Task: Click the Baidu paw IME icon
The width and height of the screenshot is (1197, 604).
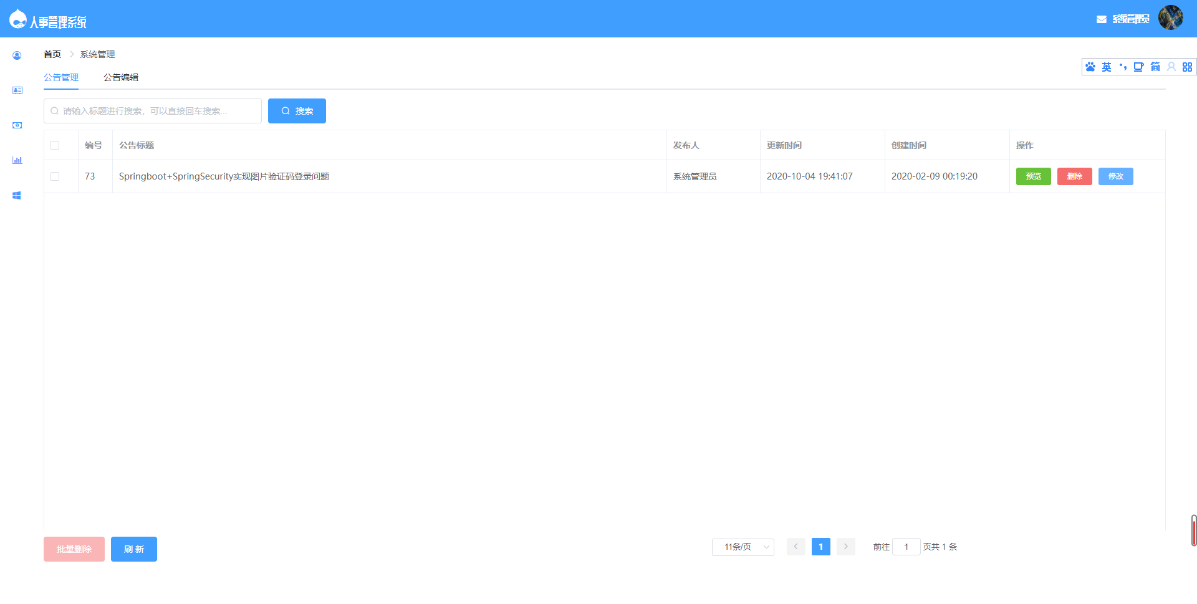Action: 1090,67
